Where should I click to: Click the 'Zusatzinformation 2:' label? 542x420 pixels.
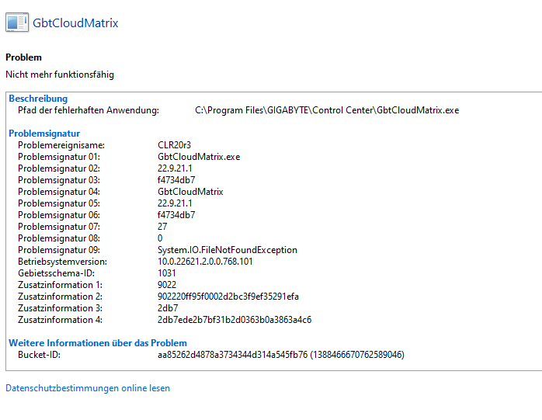60,297
